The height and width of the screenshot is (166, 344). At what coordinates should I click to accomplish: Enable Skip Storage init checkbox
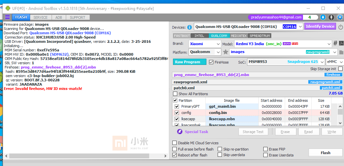340,69
